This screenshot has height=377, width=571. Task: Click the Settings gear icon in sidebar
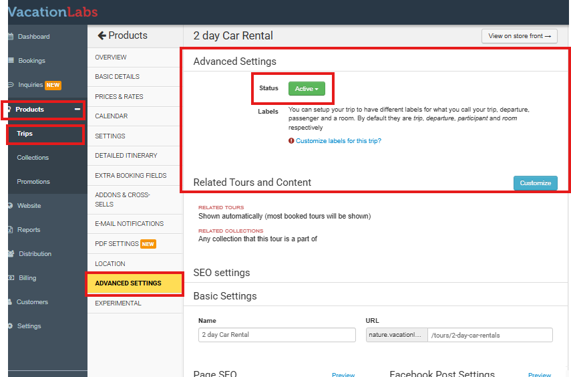coord(10,326)
